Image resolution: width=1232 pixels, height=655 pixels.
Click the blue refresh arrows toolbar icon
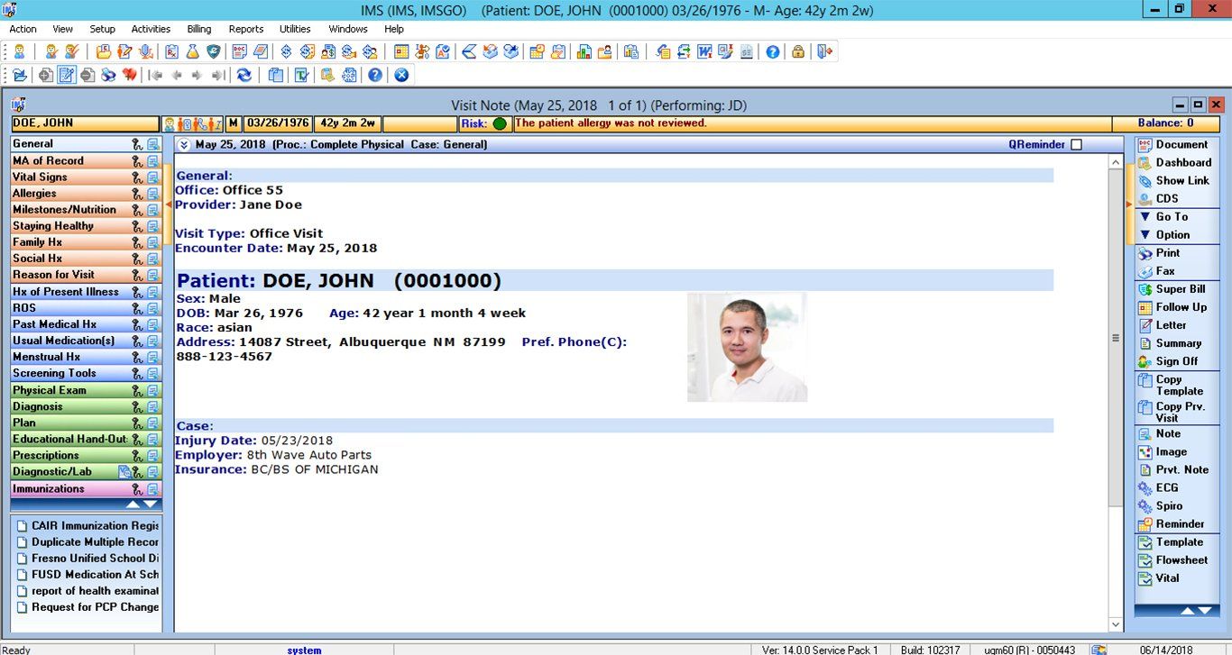[243, 75]
